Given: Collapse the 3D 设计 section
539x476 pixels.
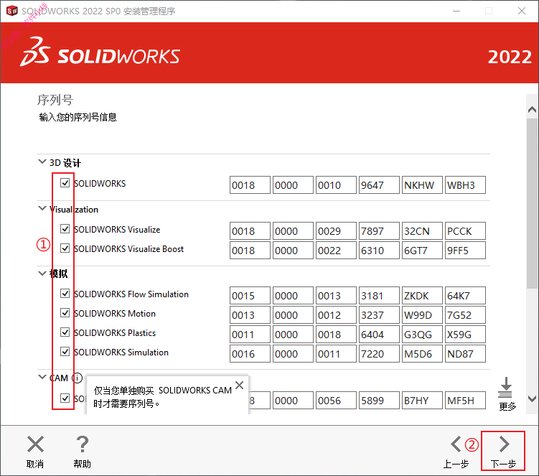Looking at the screenshot, I should tap(42, 162).
